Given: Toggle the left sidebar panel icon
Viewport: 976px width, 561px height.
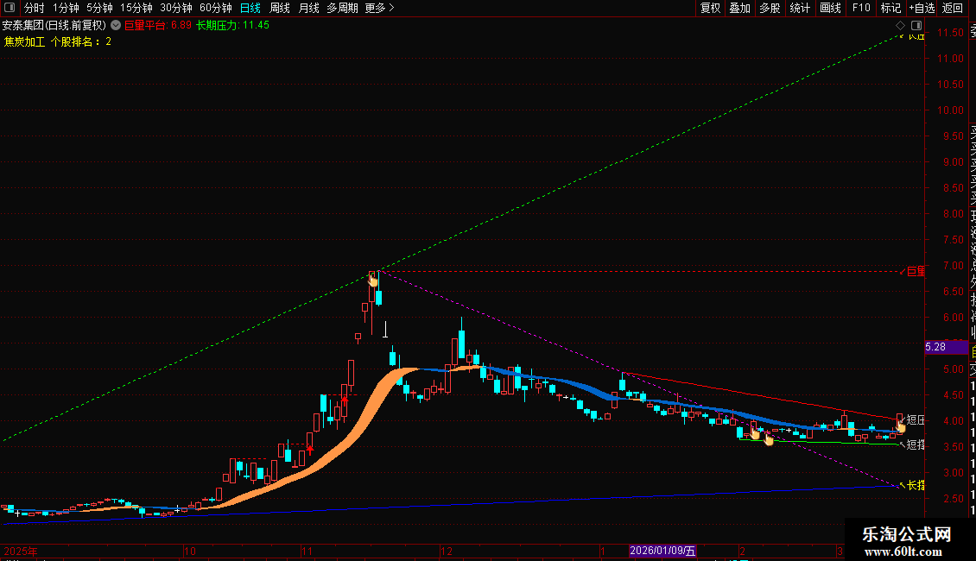Looking at the screenshot, I should [10, 8].
